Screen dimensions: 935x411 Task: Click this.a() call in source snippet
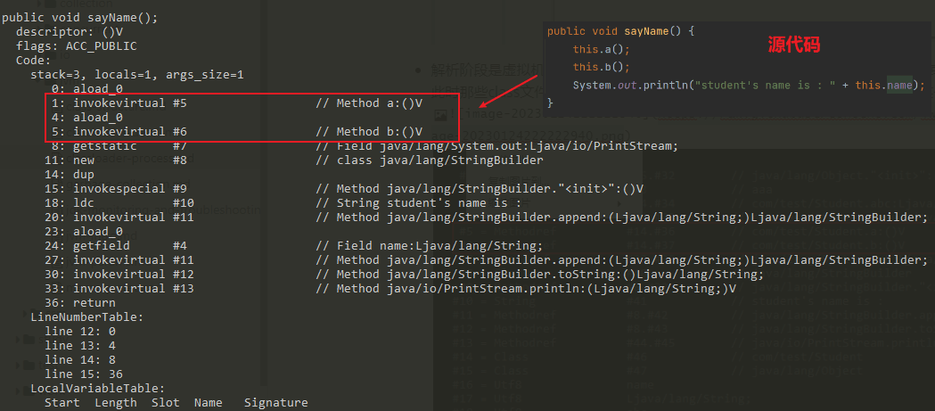tap(602, 49)
